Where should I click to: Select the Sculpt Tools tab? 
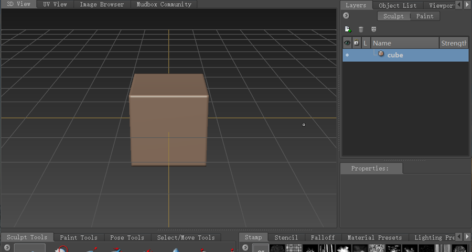(x=27, y=237)
